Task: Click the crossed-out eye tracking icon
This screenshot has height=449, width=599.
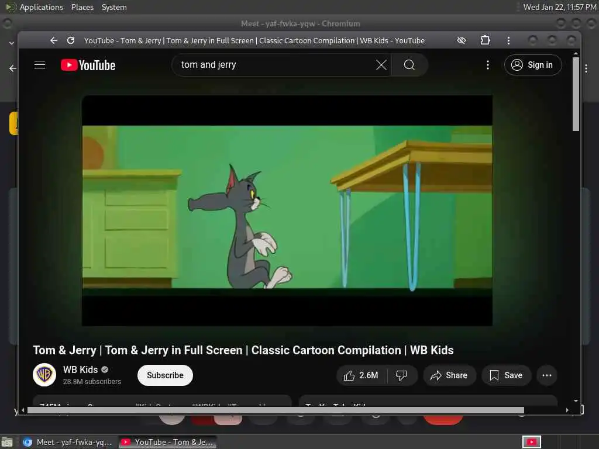Action: [462, 40]
